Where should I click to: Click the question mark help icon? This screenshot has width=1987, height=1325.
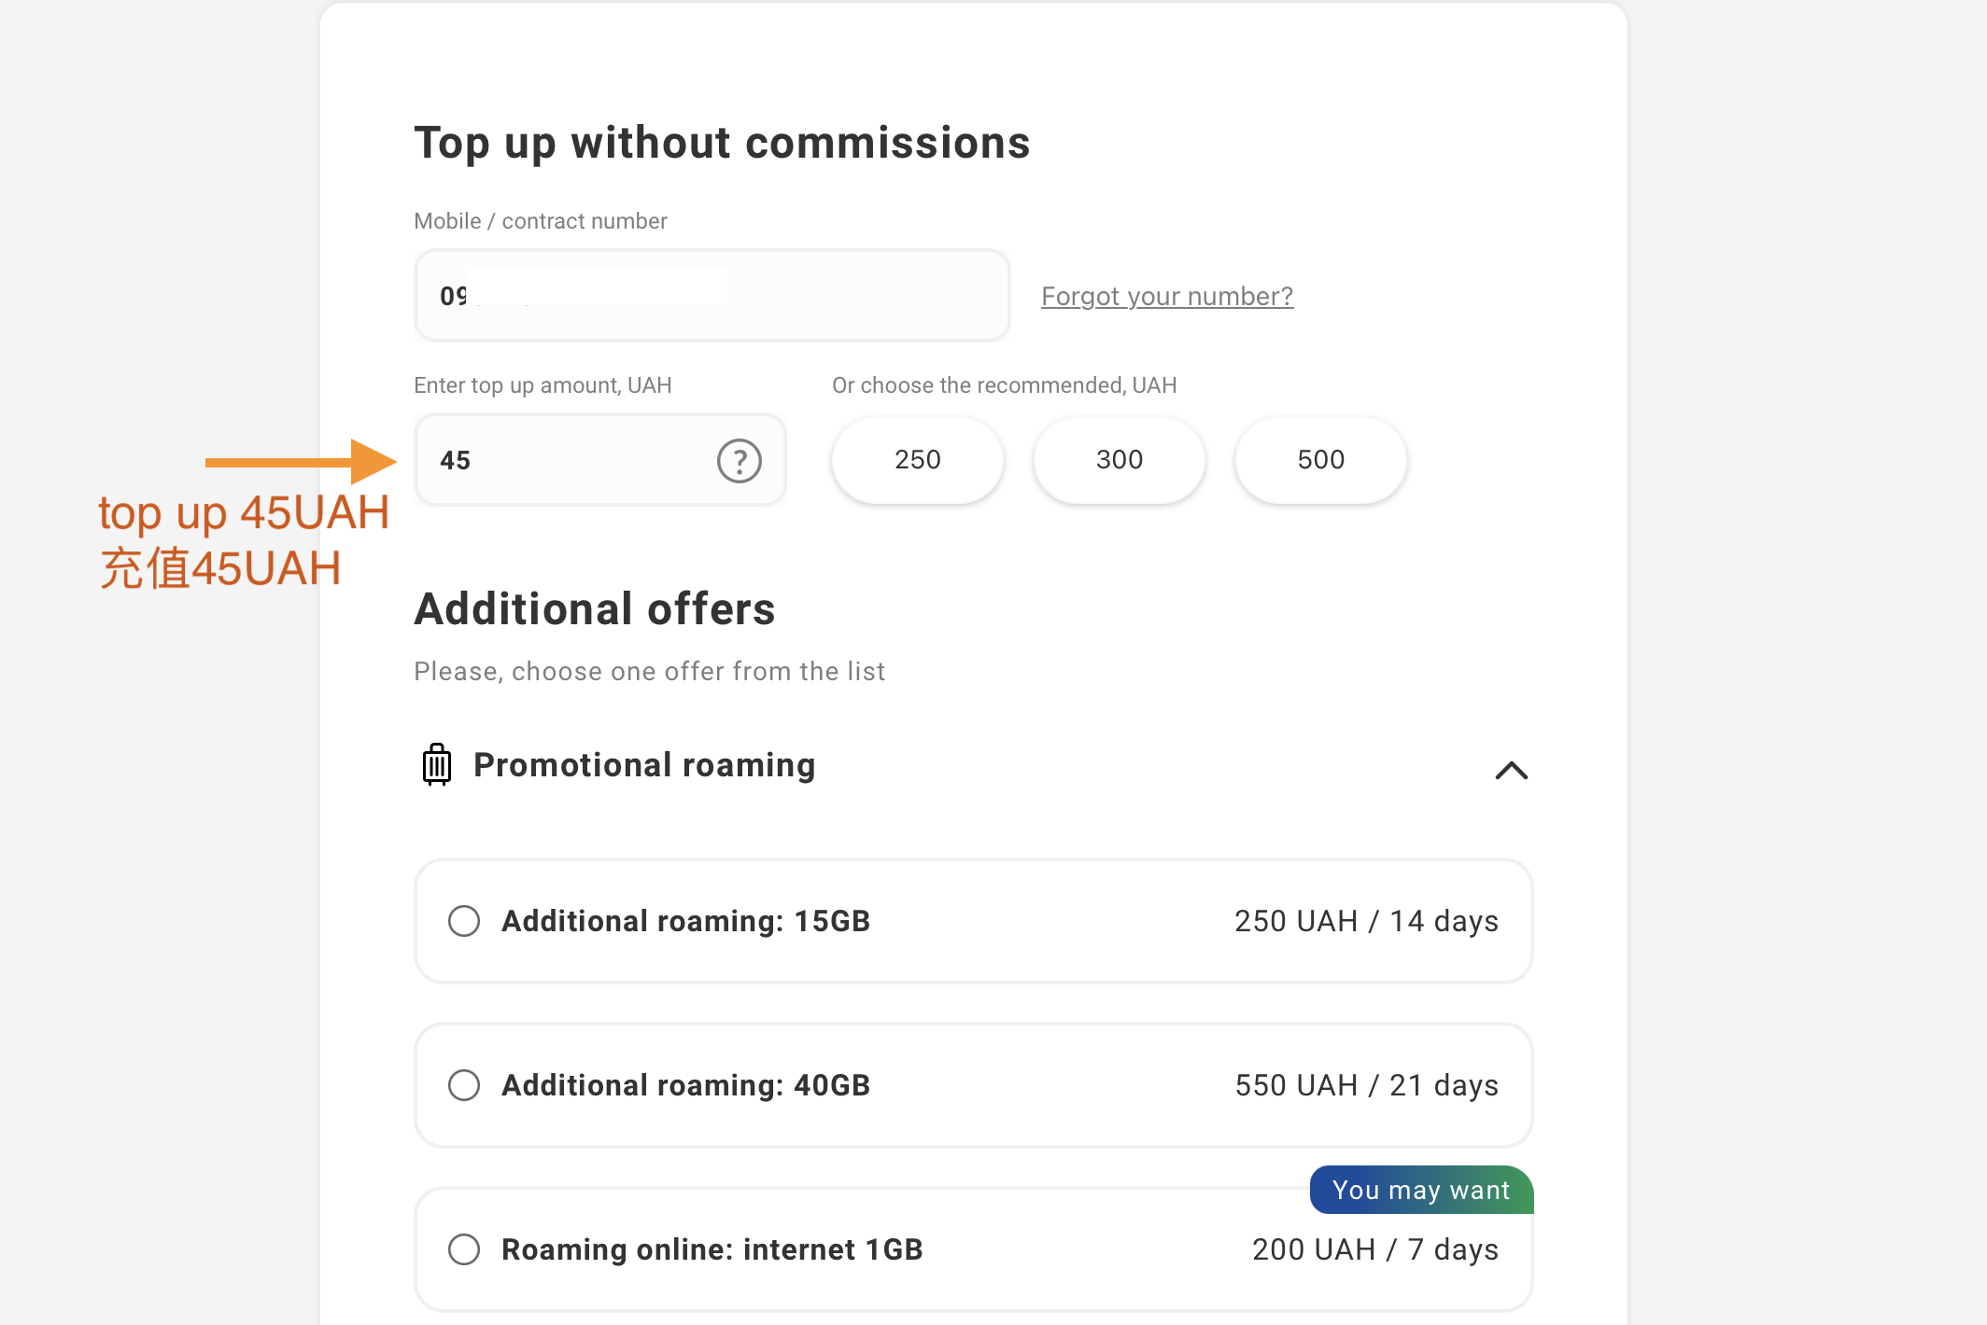coord(739,461)
